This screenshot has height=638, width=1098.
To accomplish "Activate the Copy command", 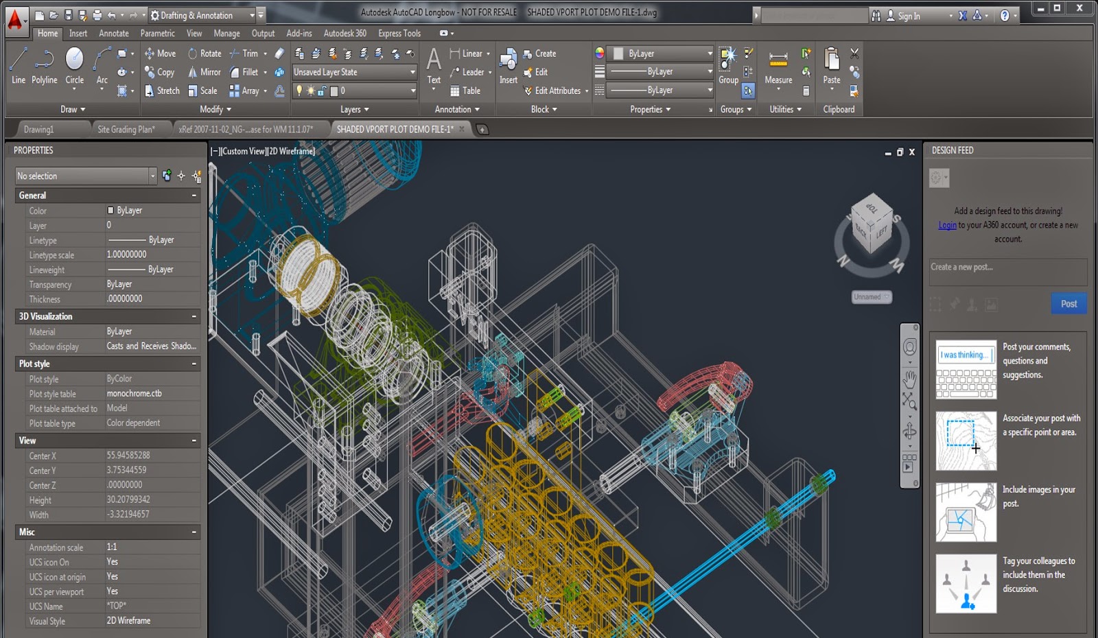I will point(159,72).
